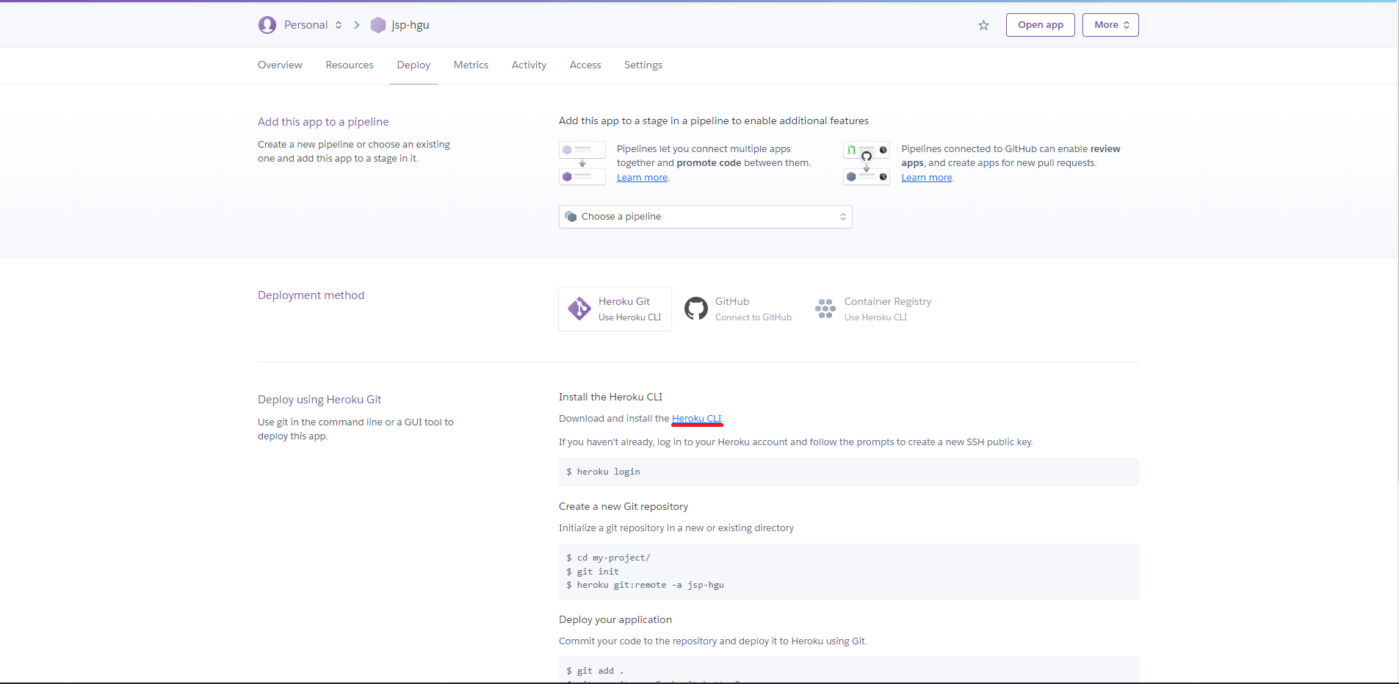Click 'Initialize a git repository' description text
Image resolution: width=1399 pixels, height=684 pixels.
(x=676, y=528)
